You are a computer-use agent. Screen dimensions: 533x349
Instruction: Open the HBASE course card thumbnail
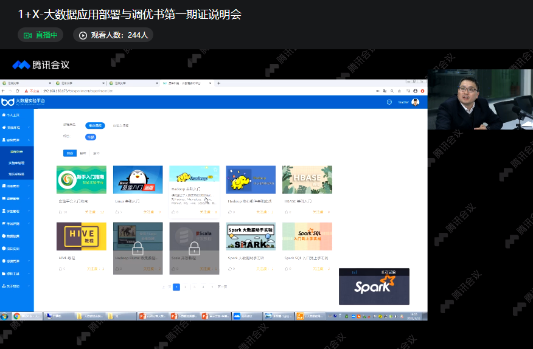307,179
